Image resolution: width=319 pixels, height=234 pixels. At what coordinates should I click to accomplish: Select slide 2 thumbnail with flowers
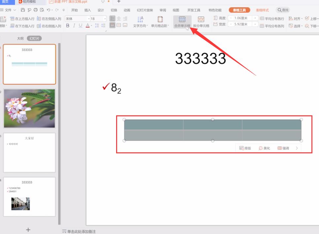29,108
